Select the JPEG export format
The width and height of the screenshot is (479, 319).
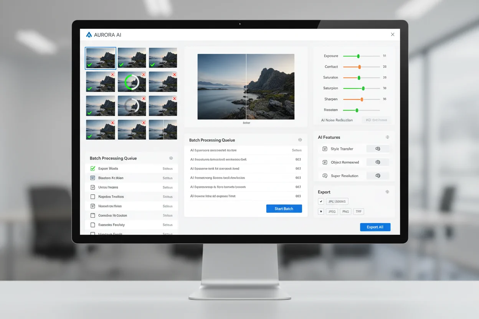coord(332,211)
